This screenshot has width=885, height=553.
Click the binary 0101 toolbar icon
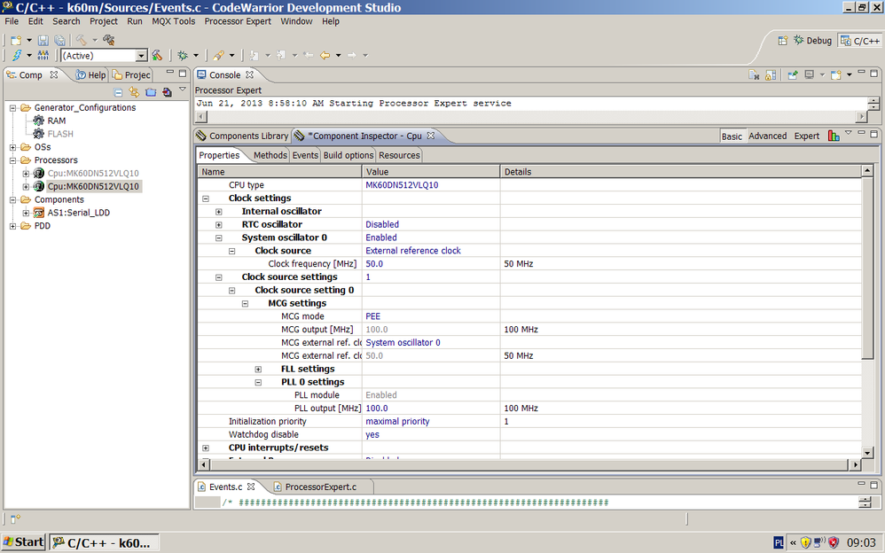click(x=43, y=55)
